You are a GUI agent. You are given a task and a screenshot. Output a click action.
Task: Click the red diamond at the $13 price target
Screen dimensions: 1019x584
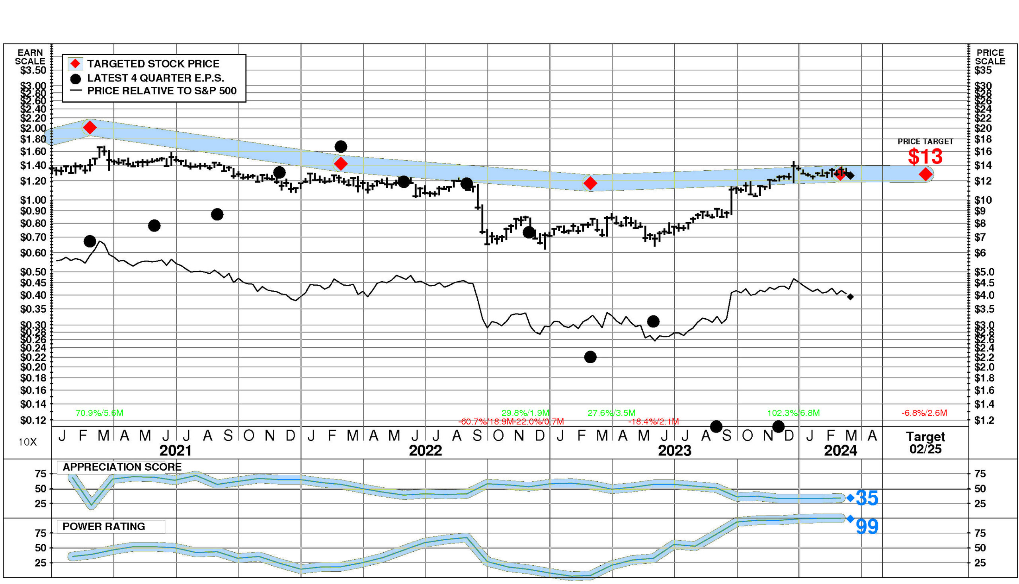pos(925,174)
